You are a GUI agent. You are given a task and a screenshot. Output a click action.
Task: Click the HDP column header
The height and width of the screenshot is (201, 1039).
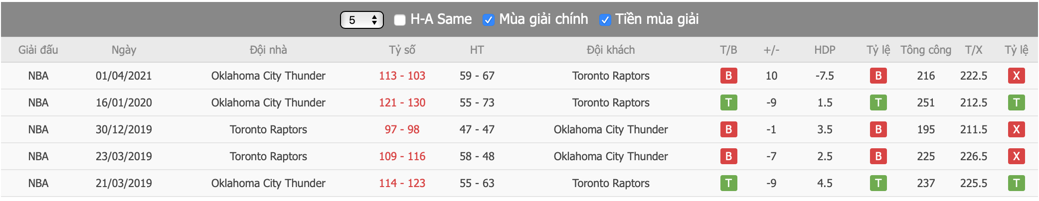(x=825, y=50)
